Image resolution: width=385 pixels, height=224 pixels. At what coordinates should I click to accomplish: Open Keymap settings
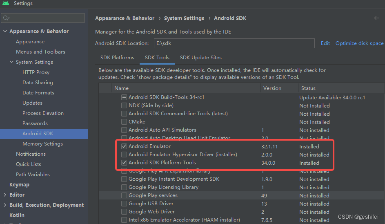tap(19, 185)
